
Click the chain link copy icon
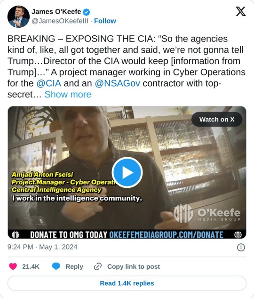coord(98,266)
